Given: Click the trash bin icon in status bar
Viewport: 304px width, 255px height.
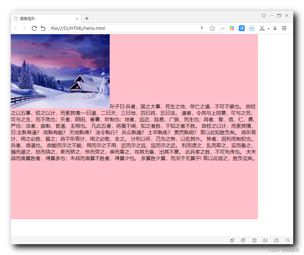Looking at the screenshot, I should click(254, 240).
